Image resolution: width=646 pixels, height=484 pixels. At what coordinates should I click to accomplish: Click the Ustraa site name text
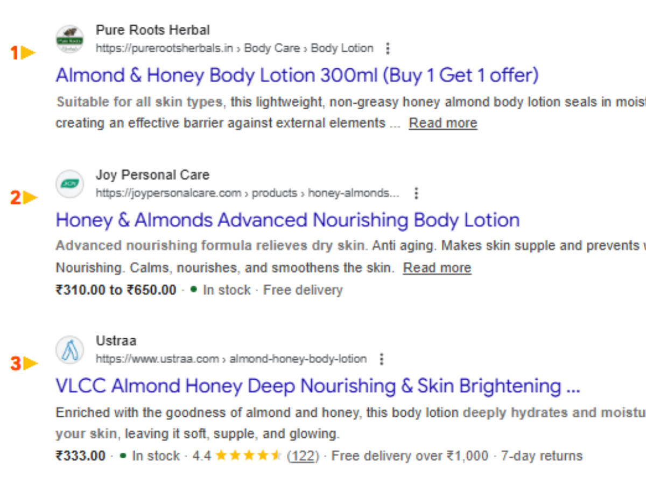point(116,341)
